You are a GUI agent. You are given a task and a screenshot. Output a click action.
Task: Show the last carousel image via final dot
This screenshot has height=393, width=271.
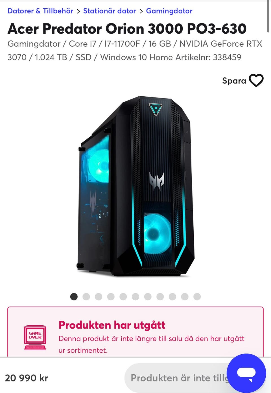tap(197, 297)
